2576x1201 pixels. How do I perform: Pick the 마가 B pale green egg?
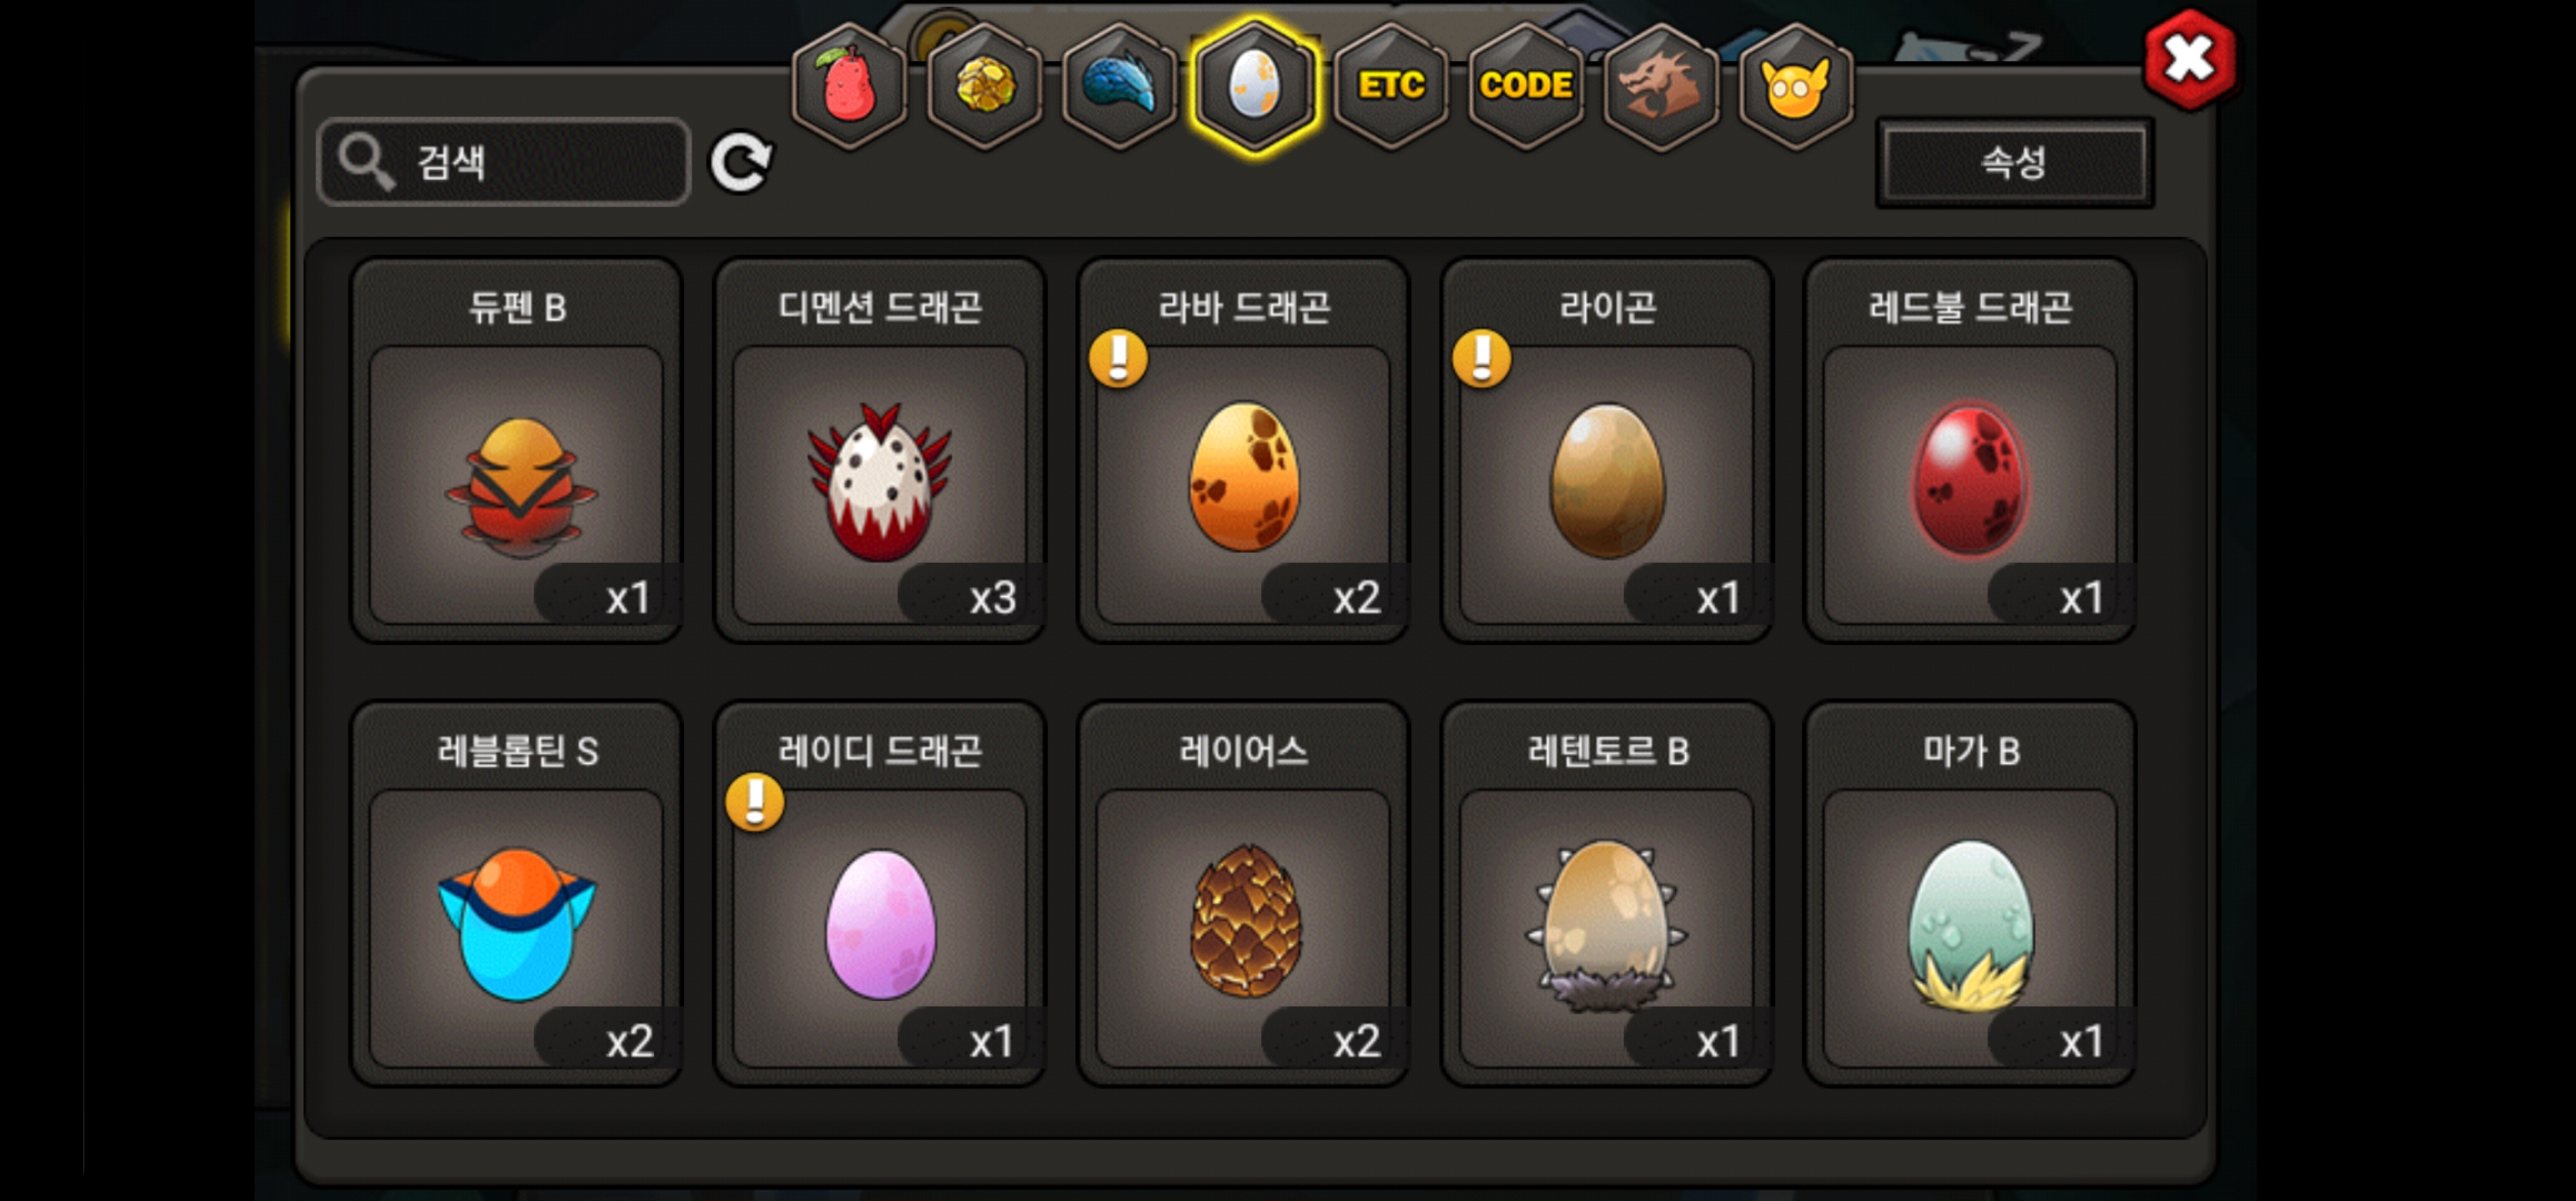click(1970, 894)
